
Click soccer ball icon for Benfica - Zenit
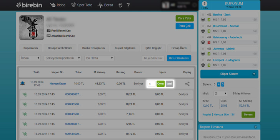203,20
